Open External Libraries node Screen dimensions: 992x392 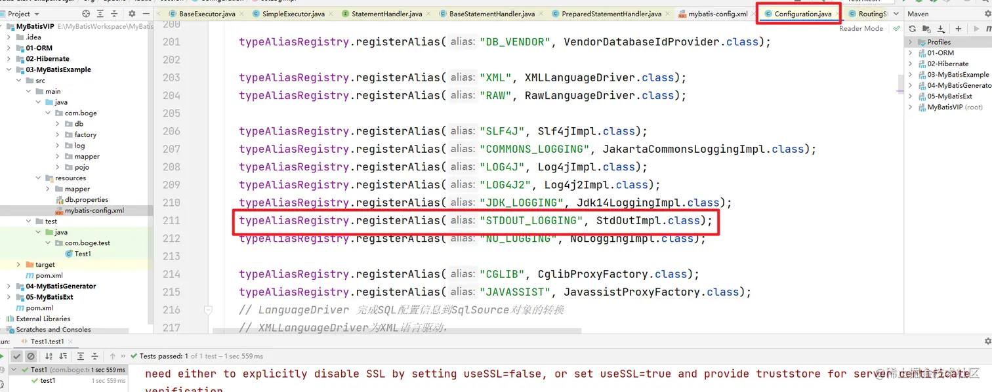pos(38,319)
